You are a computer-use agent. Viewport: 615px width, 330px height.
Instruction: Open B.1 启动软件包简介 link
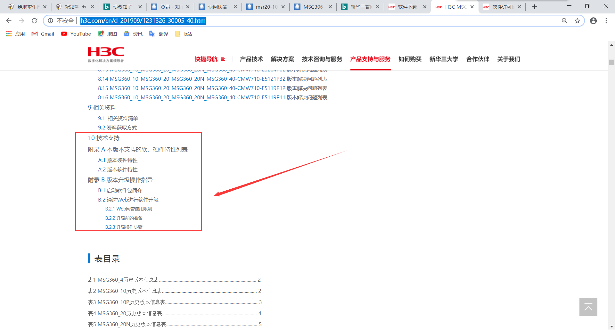pos(120,190)
